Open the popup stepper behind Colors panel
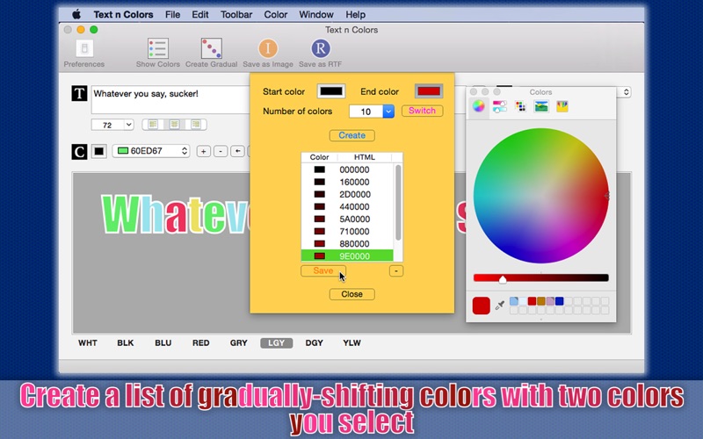The width and height of the screenshot is (703, 439). (626, 92)
